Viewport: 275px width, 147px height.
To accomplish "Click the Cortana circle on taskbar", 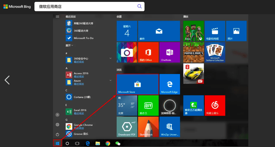I will click(x=67, y=144).
